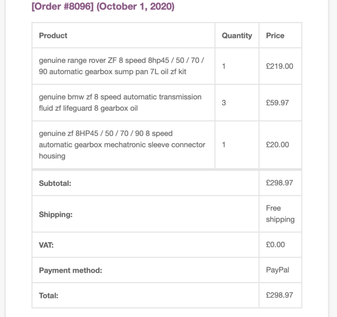
Task: Click the PayPal payment method value
Action: pos(278,270)
